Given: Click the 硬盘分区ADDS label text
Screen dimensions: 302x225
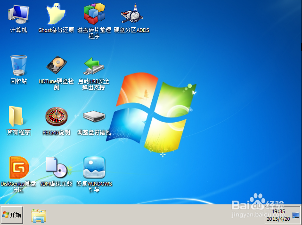Looking at the screenshot, I should point(132,30).
